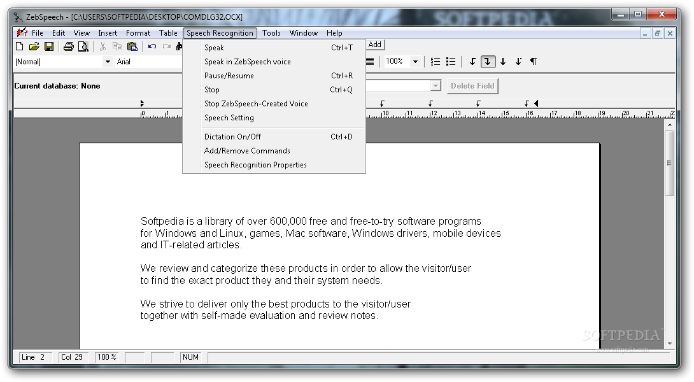This screenshot has height=382, width=694.
Task: Click the Col 29 status bar entry
Action: [x=73, y=357]
